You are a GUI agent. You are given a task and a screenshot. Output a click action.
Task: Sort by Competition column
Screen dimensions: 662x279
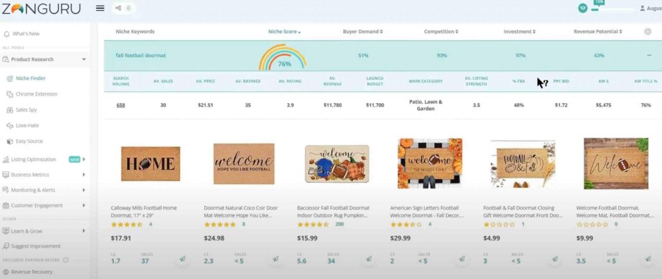441,31
